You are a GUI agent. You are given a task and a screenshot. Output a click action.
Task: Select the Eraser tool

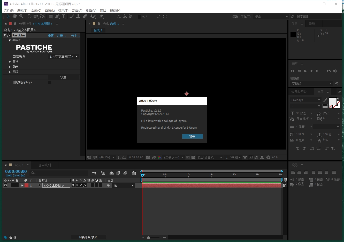coord(85,16)
